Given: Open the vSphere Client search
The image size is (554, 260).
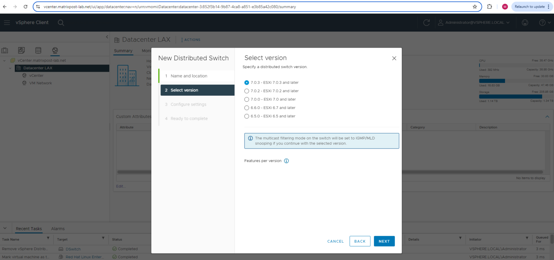Looking at the screenshot, I should 61,22.
